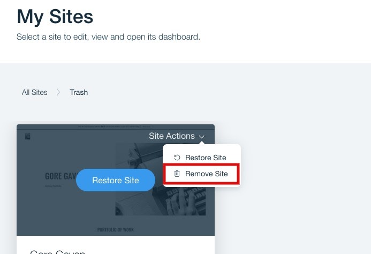This screenshot has width=371, height=254.
Task: Click the breadcrumb separator arrow after All Sites
Action: (58, 92)
